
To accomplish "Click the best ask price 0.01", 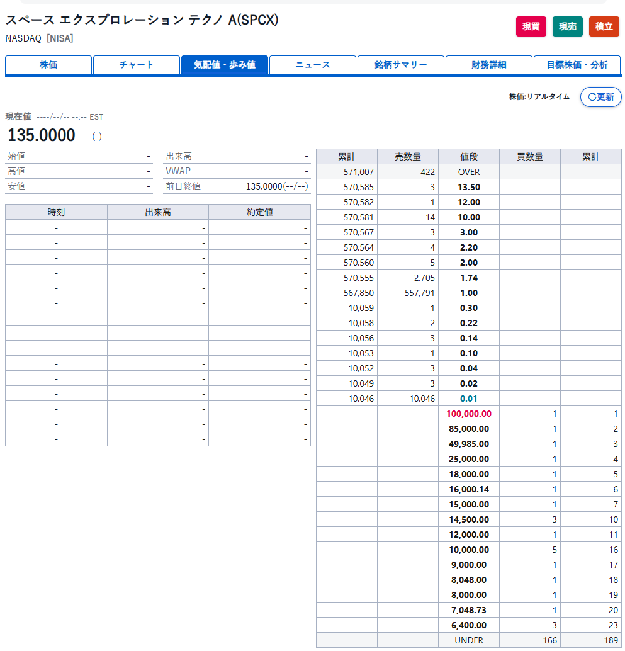I will click(x=469, y=399).
